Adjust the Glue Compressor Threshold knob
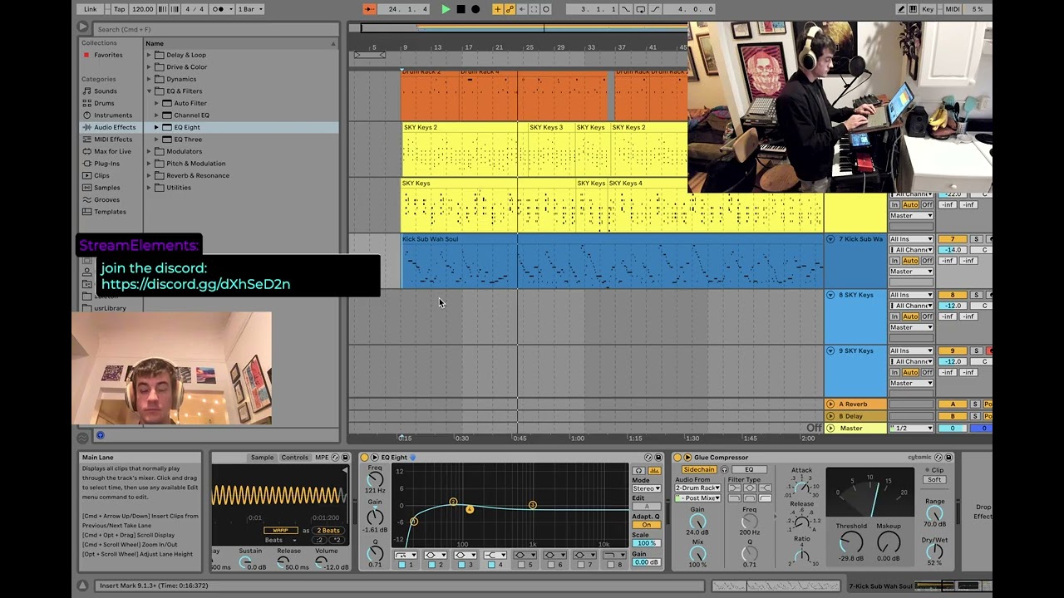The image size is (1064, 598). point(851,542)
